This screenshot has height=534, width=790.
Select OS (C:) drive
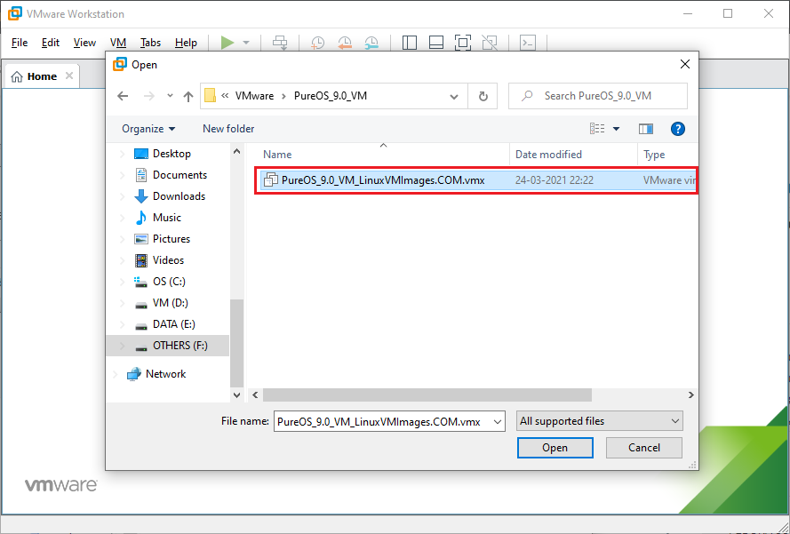pyautogui.click(x=169, y=282)
